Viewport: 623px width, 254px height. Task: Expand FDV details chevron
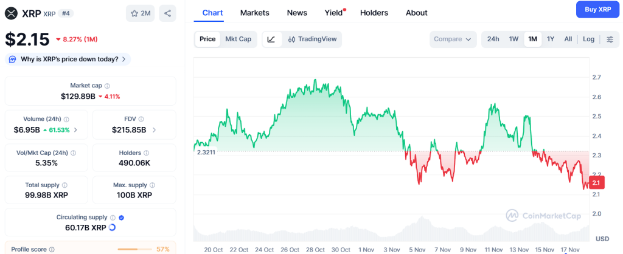pos(154,130)
